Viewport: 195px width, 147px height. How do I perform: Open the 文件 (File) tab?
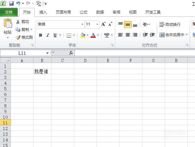[9, 12]
